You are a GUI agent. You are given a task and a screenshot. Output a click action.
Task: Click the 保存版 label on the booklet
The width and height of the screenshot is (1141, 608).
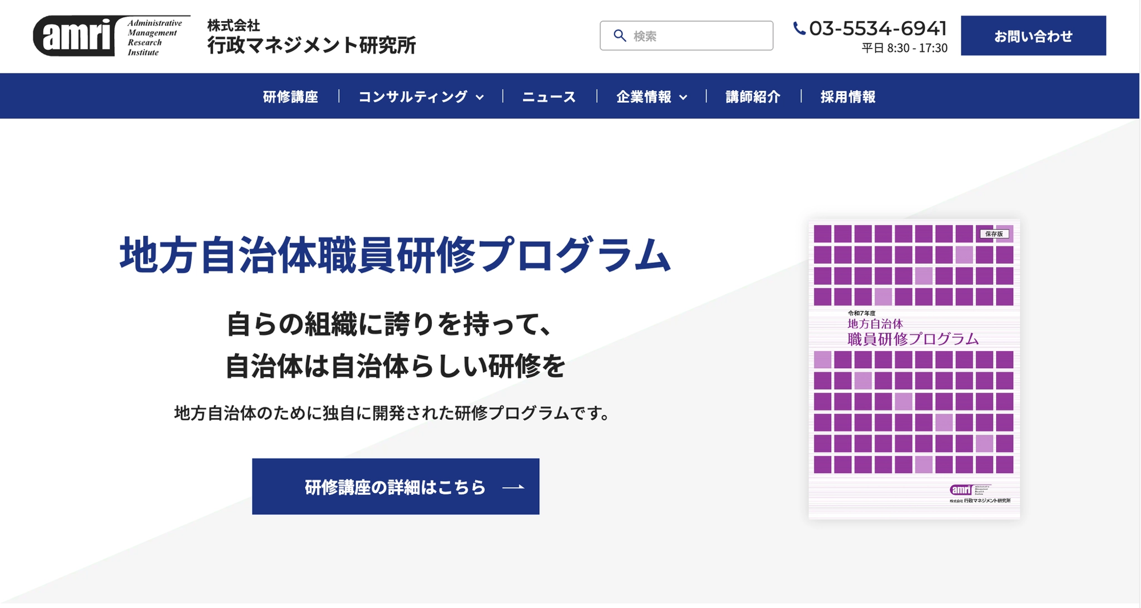pyautogui.click(x=994, y=233)
